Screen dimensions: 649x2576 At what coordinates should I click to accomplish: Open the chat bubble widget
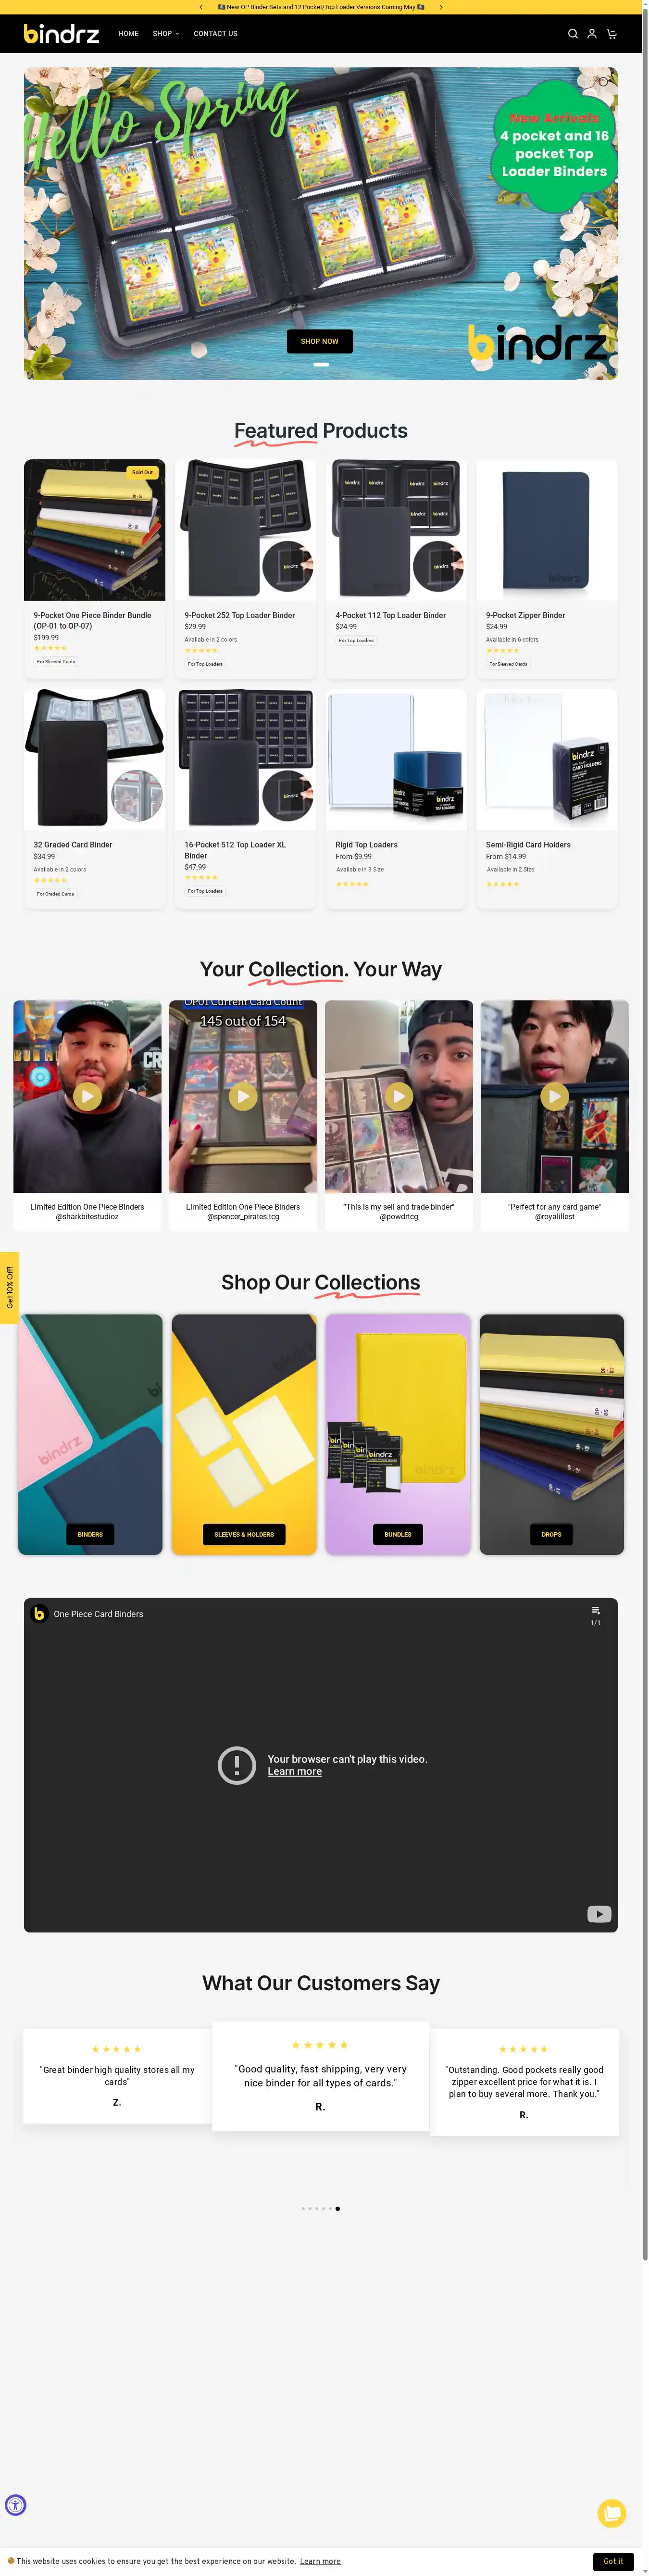coord(612,2512)
